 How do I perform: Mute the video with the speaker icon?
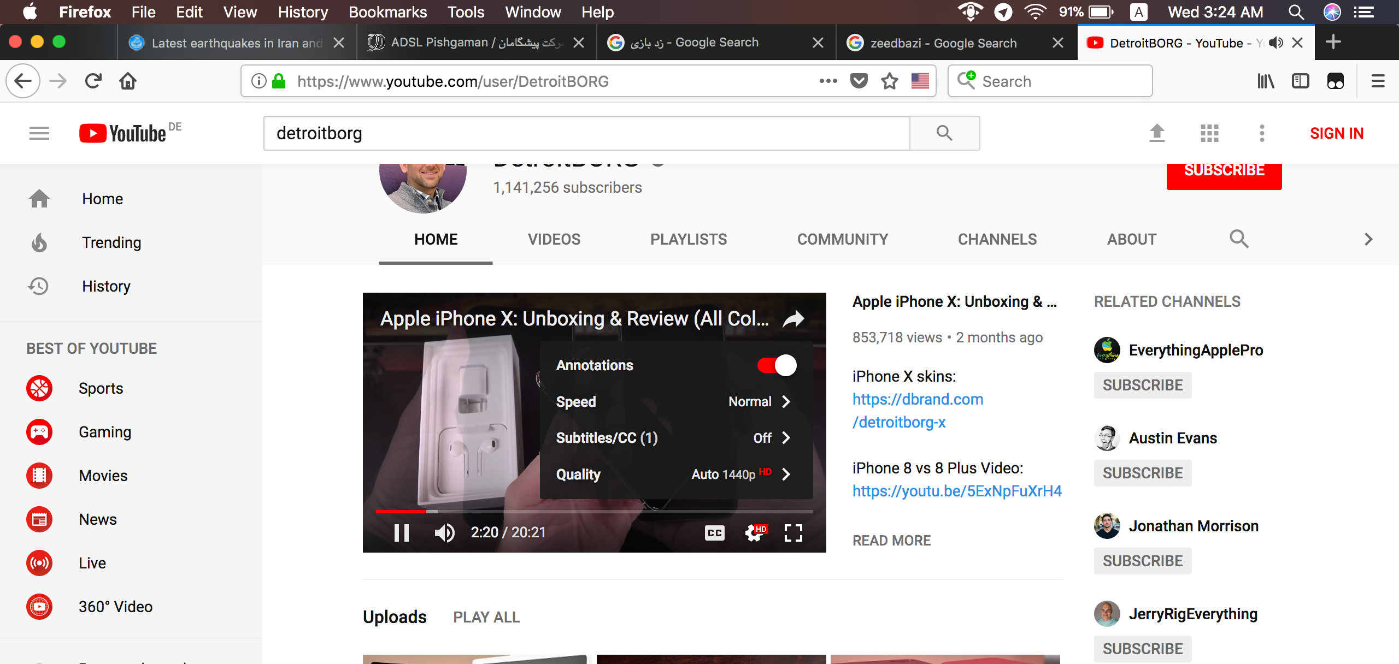point(444,532)
